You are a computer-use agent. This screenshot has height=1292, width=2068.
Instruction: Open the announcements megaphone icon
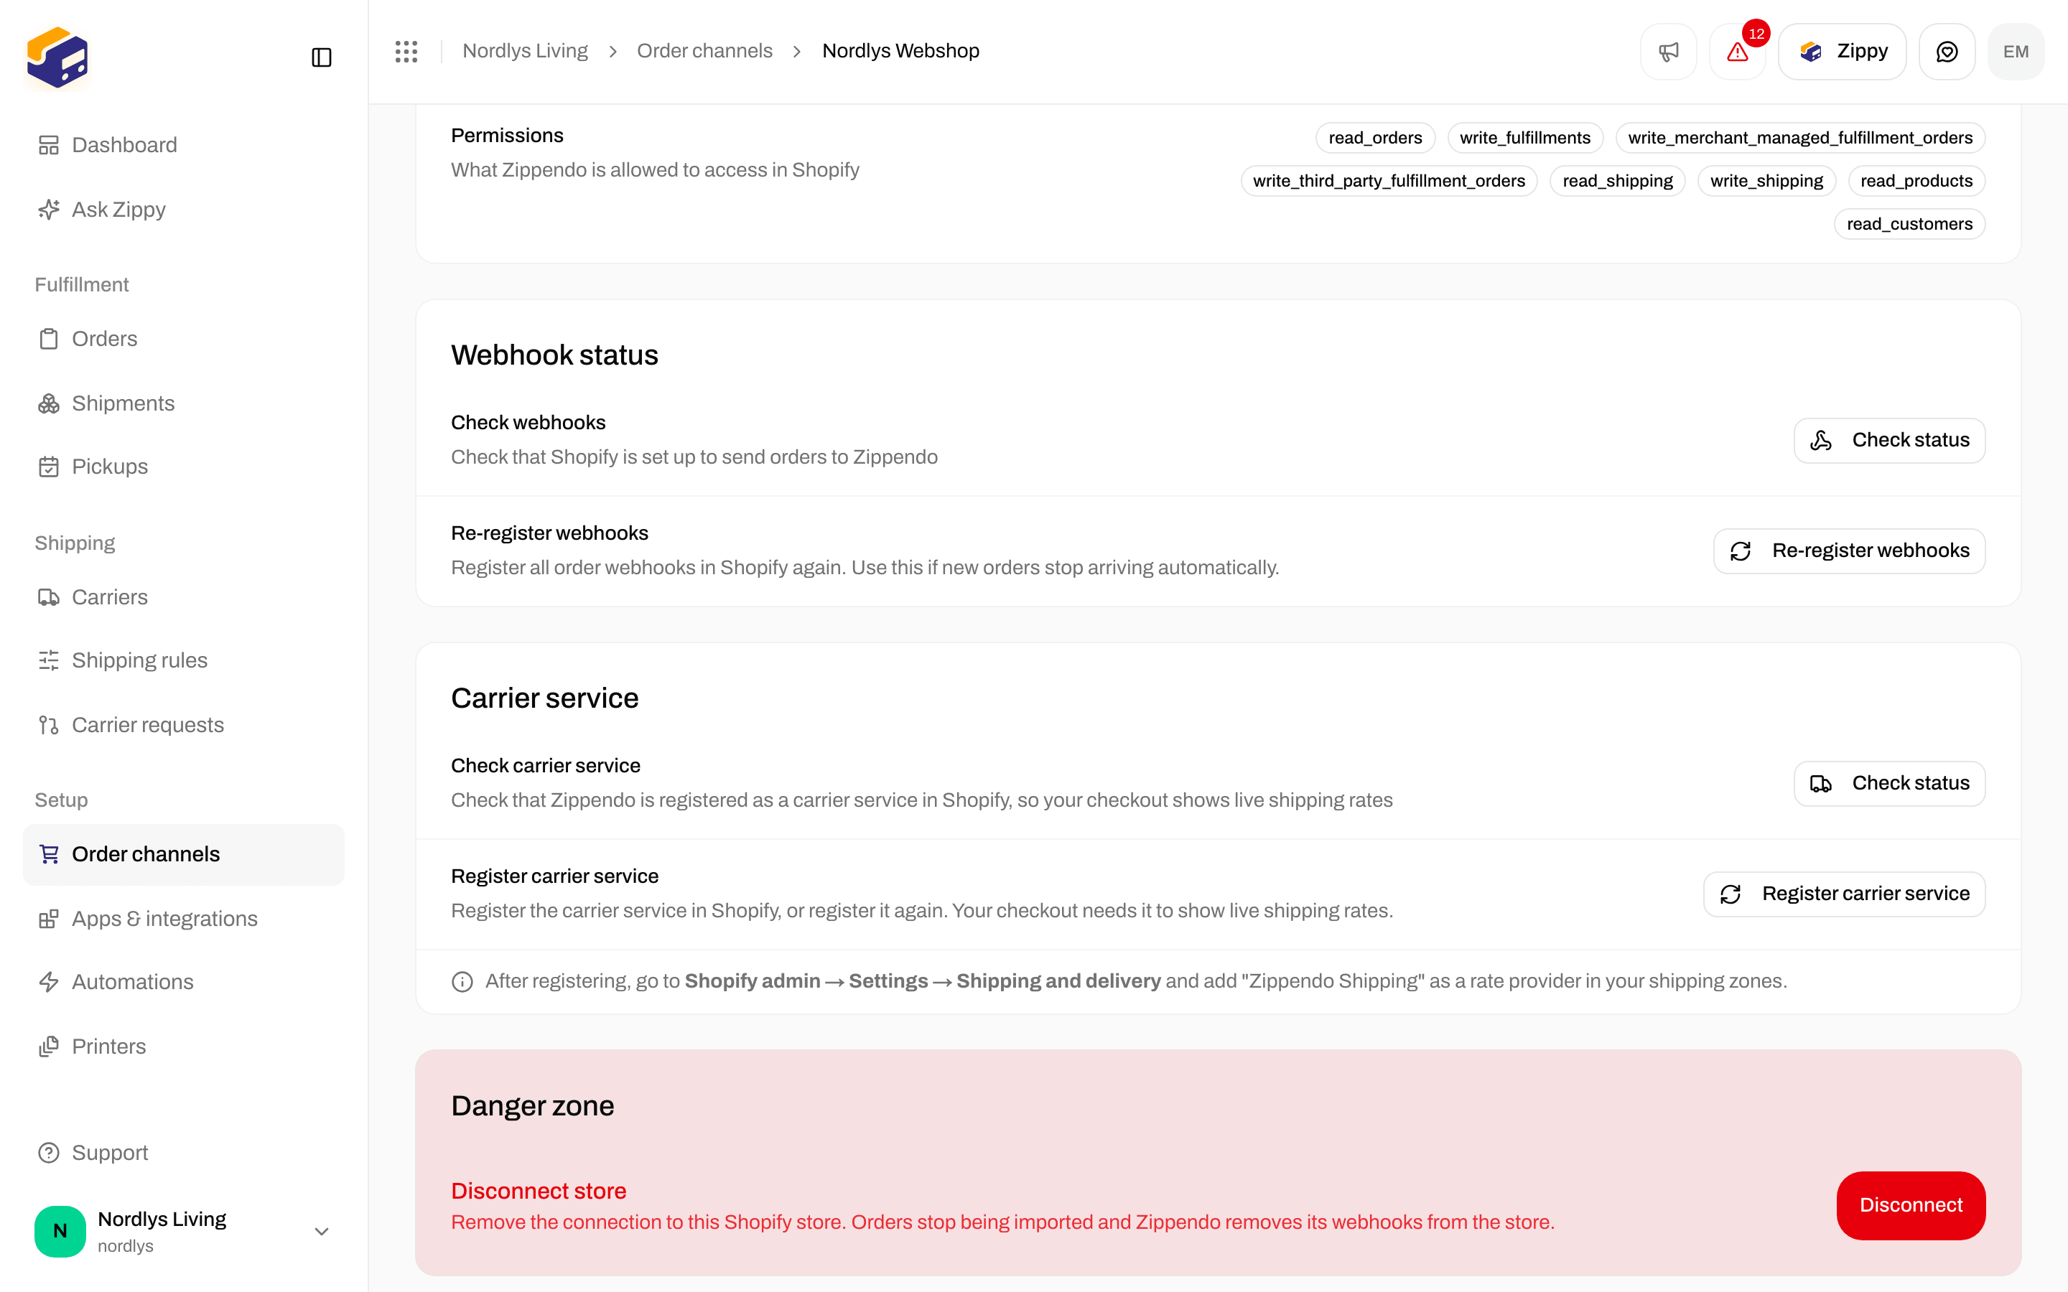1668,51
